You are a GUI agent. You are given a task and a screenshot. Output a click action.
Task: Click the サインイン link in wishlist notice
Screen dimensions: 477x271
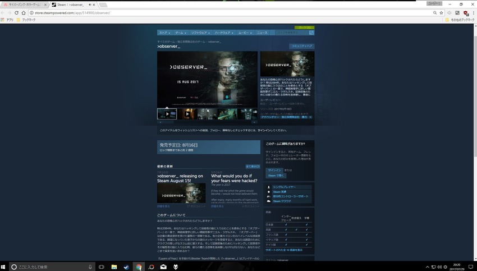(x=263, y=130)
